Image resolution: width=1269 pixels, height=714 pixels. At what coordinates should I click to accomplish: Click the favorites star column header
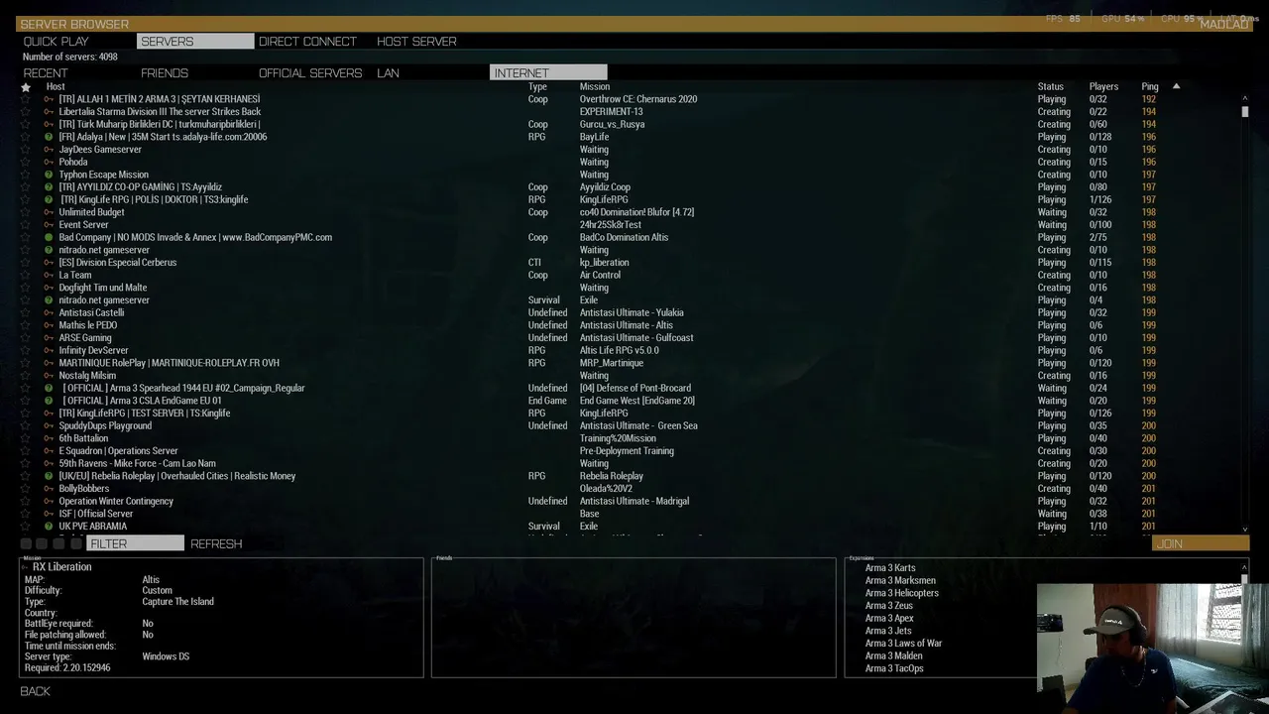coord(26,87)
